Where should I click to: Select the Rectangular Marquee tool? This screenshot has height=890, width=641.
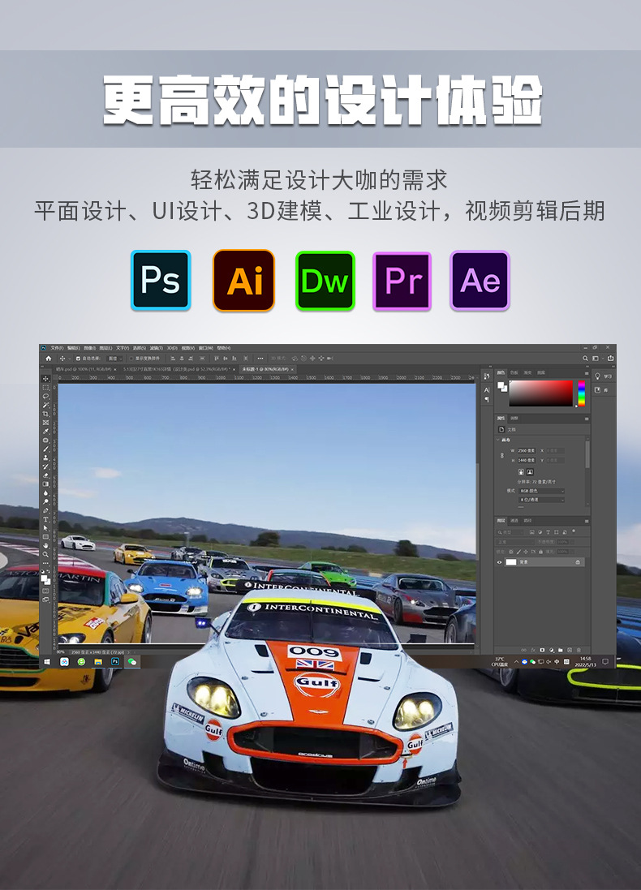pyautogui.click(x=45, y=388)
